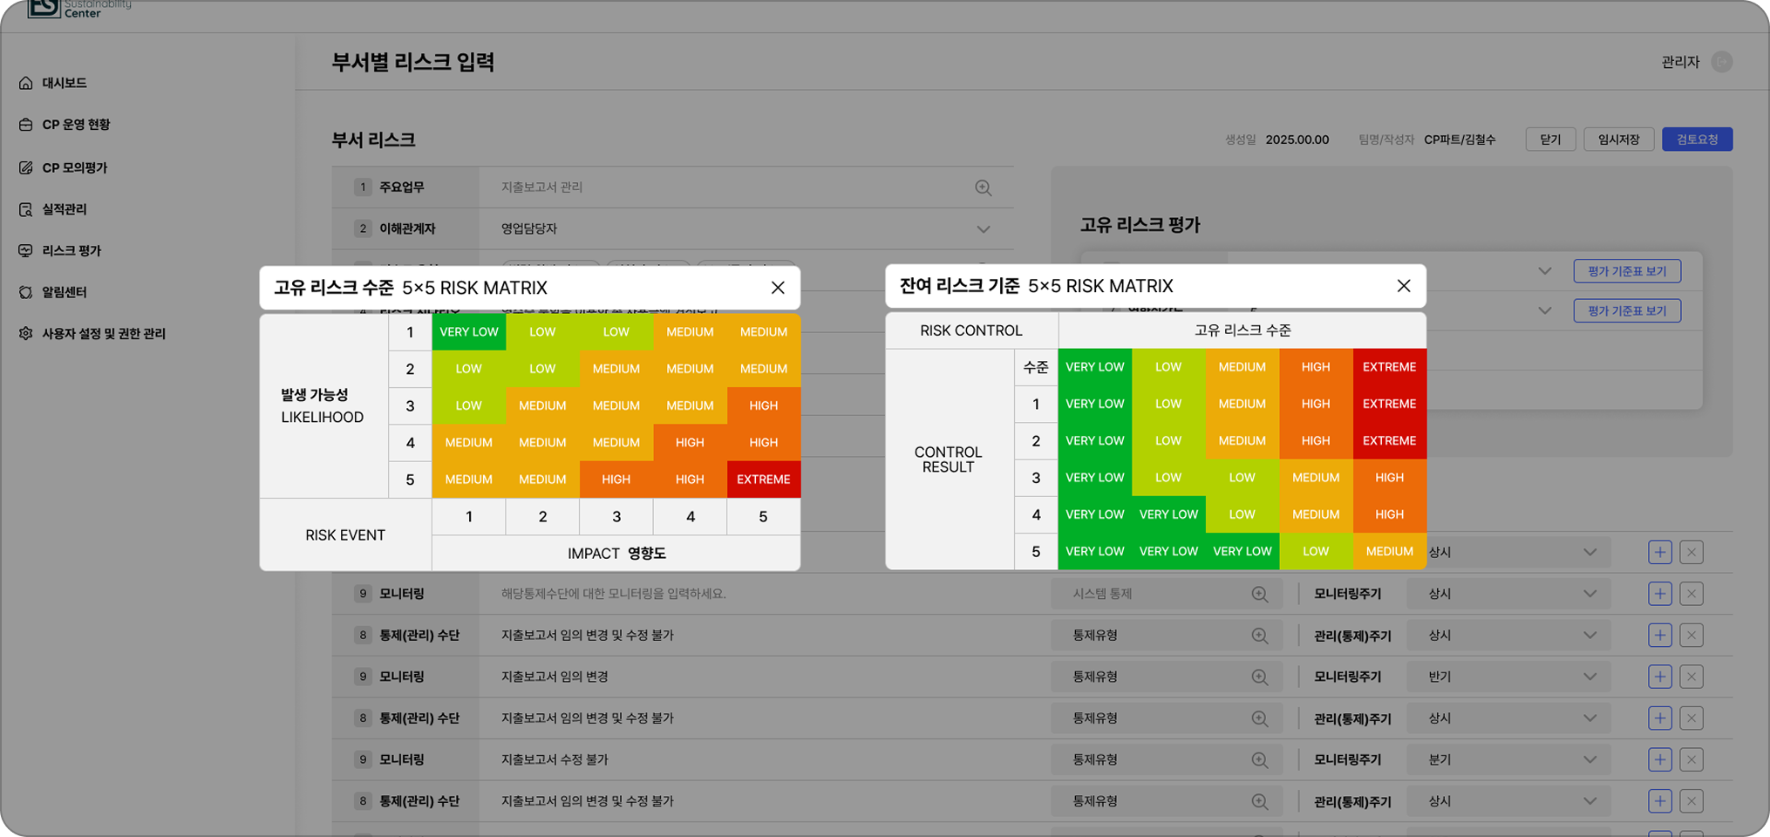Click plus icon on 반기 monitoring row
The height and width of the screenshot is (837, 1770).
(1659, 677)
